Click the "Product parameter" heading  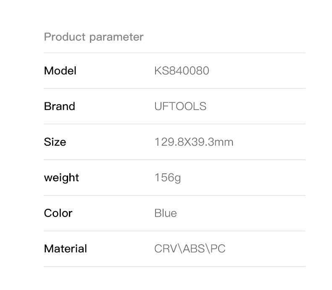point(94,37)
